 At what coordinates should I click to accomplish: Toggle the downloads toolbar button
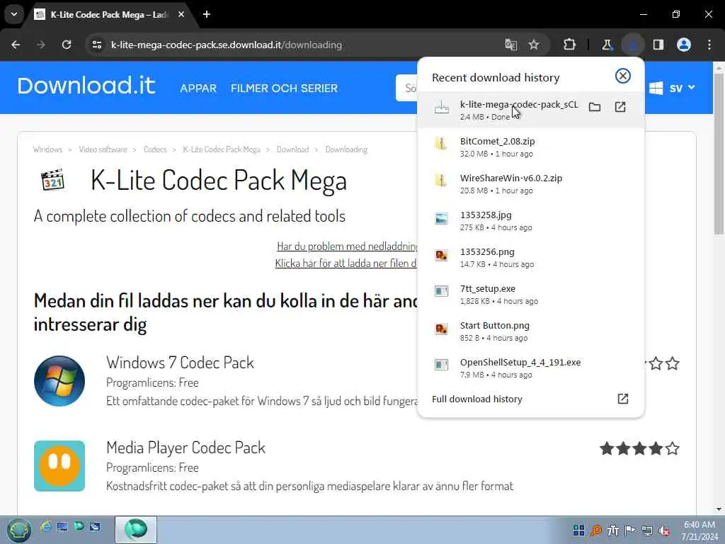coord(632,45)
